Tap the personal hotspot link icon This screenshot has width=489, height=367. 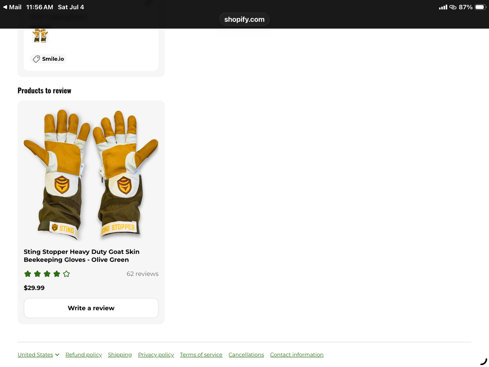tap(453, 7)
